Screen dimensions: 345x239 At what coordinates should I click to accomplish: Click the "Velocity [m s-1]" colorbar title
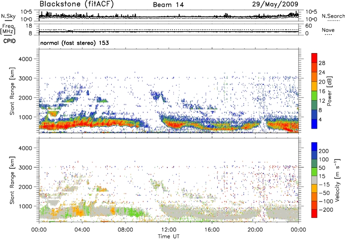point(337,179)
